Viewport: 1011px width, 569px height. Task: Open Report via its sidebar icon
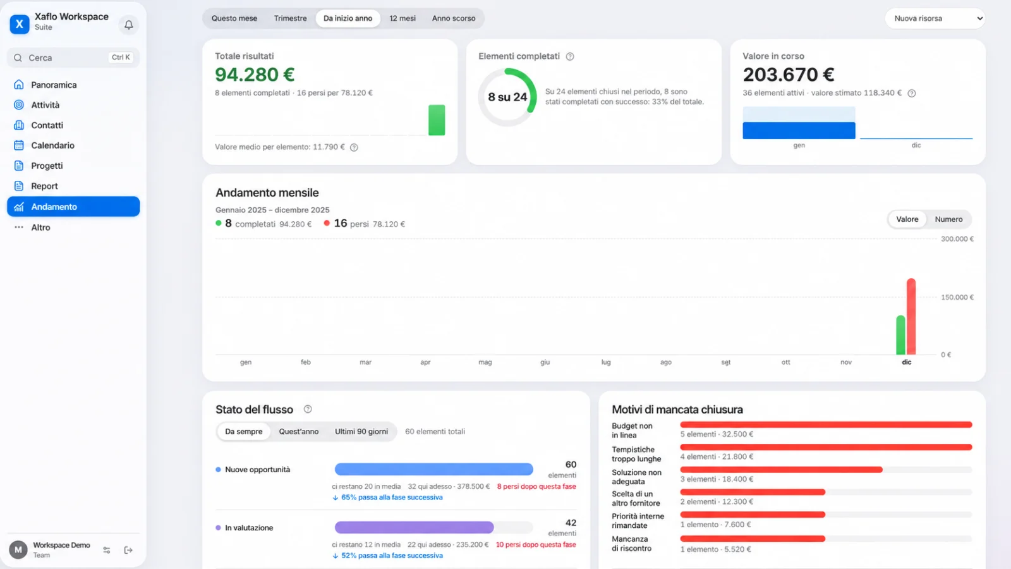[x=19, y=186]
